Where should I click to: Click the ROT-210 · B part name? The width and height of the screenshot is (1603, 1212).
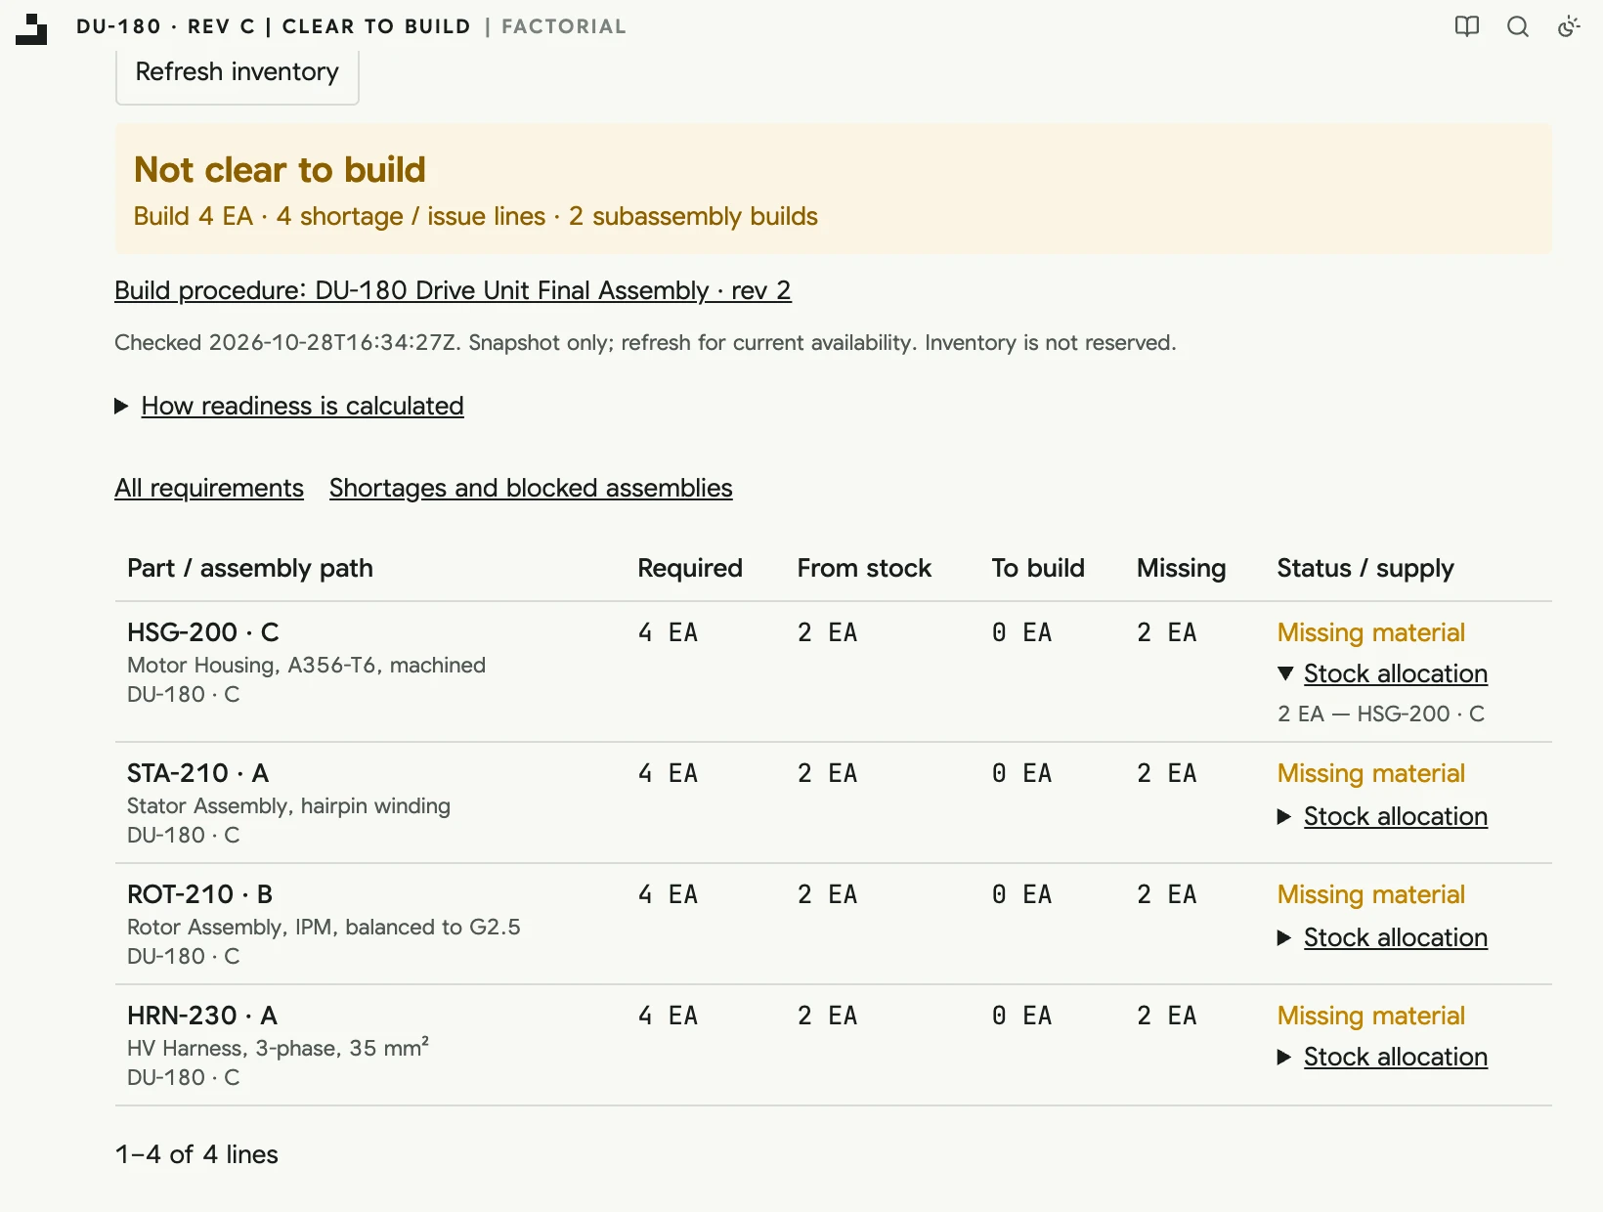point(199,894)
